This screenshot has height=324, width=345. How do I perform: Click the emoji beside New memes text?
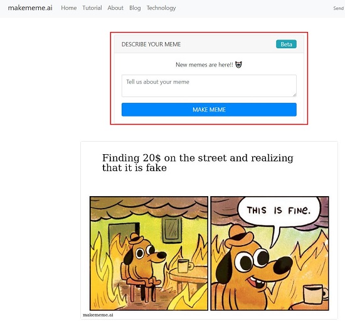pyautogui.click(x=238, y=65)
